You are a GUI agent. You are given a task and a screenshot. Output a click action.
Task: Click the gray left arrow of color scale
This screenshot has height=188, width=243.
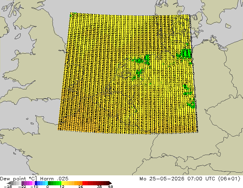point(9,183)
